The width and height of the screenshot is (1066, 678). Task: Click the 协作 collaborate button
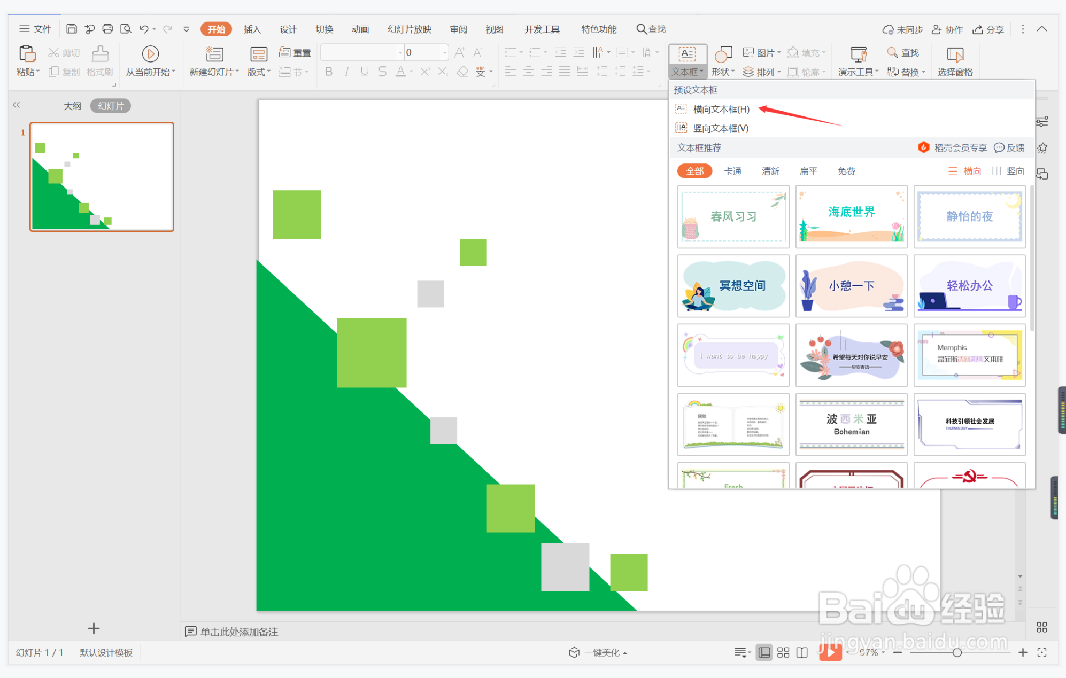pos(947,29)
